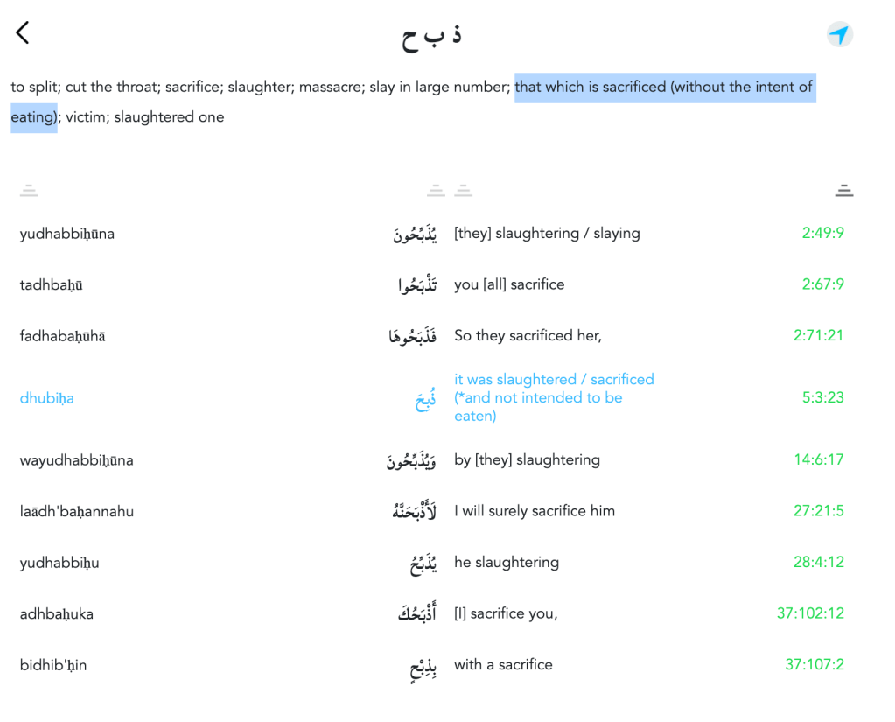Go to verse 5:3:23
This screenshot has width=895, height=722.
822,397
